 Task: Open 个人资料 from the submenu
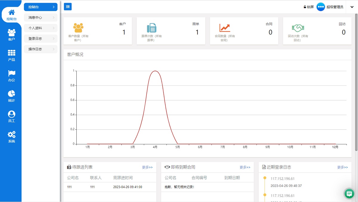(x=41, y=28)
